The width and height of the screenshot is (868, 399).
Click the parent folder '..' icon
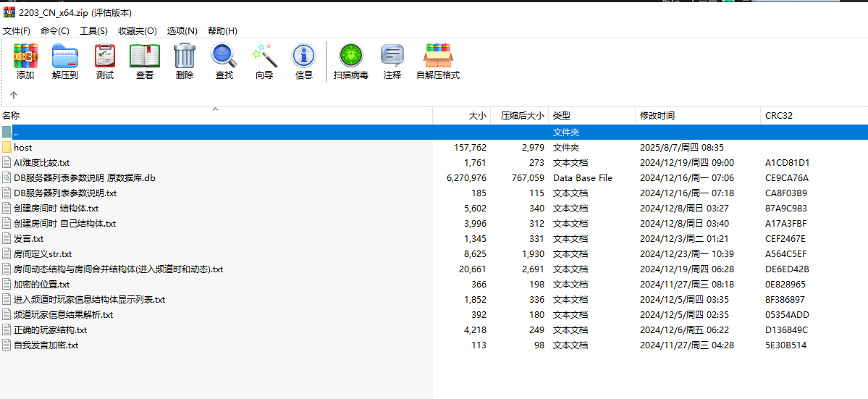[x=7, y=133]
